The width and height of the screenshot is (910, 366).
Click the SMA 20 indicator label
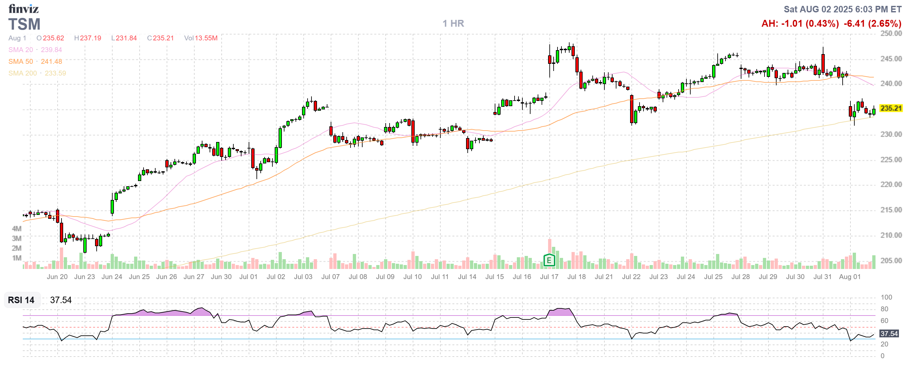[21, 50]
